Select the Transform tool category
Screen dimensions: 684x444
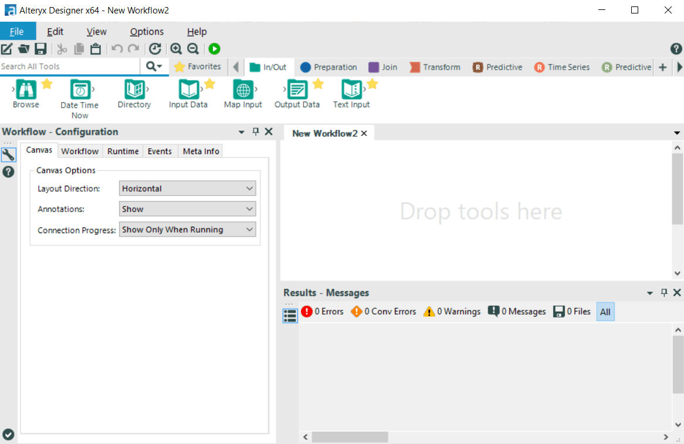435,67
